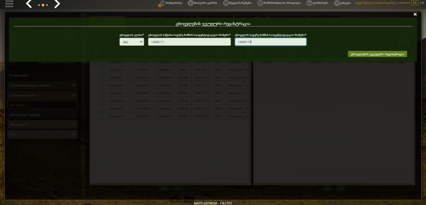Export the right table as CSV

327,189
